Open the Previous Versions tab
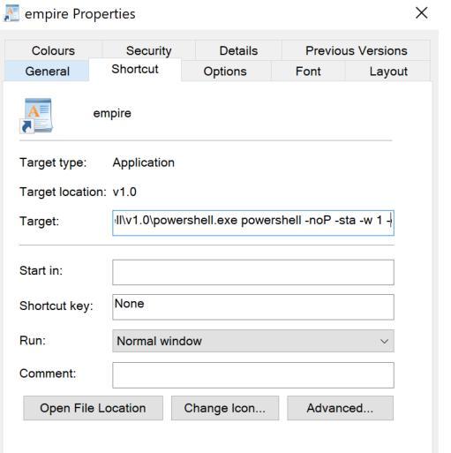The height and width of the screenshot is (453, 451). 357,50
